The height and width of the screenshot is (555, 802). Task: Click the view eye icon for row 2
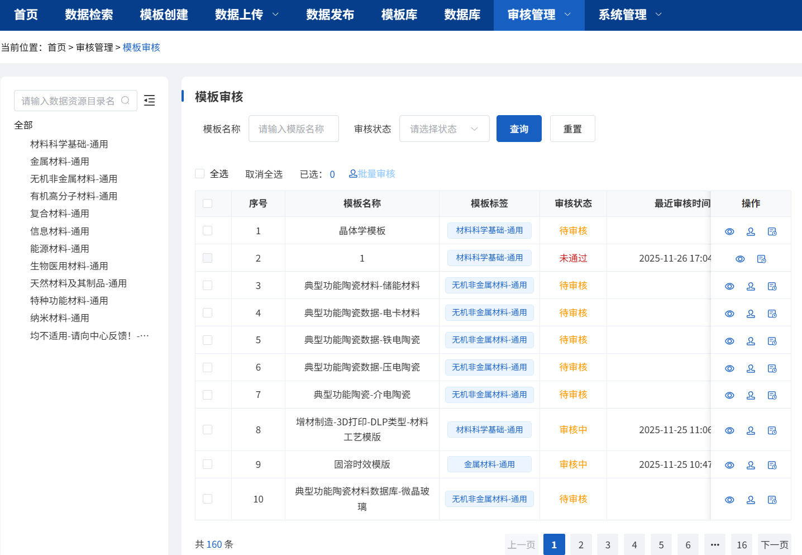[740, 258]
